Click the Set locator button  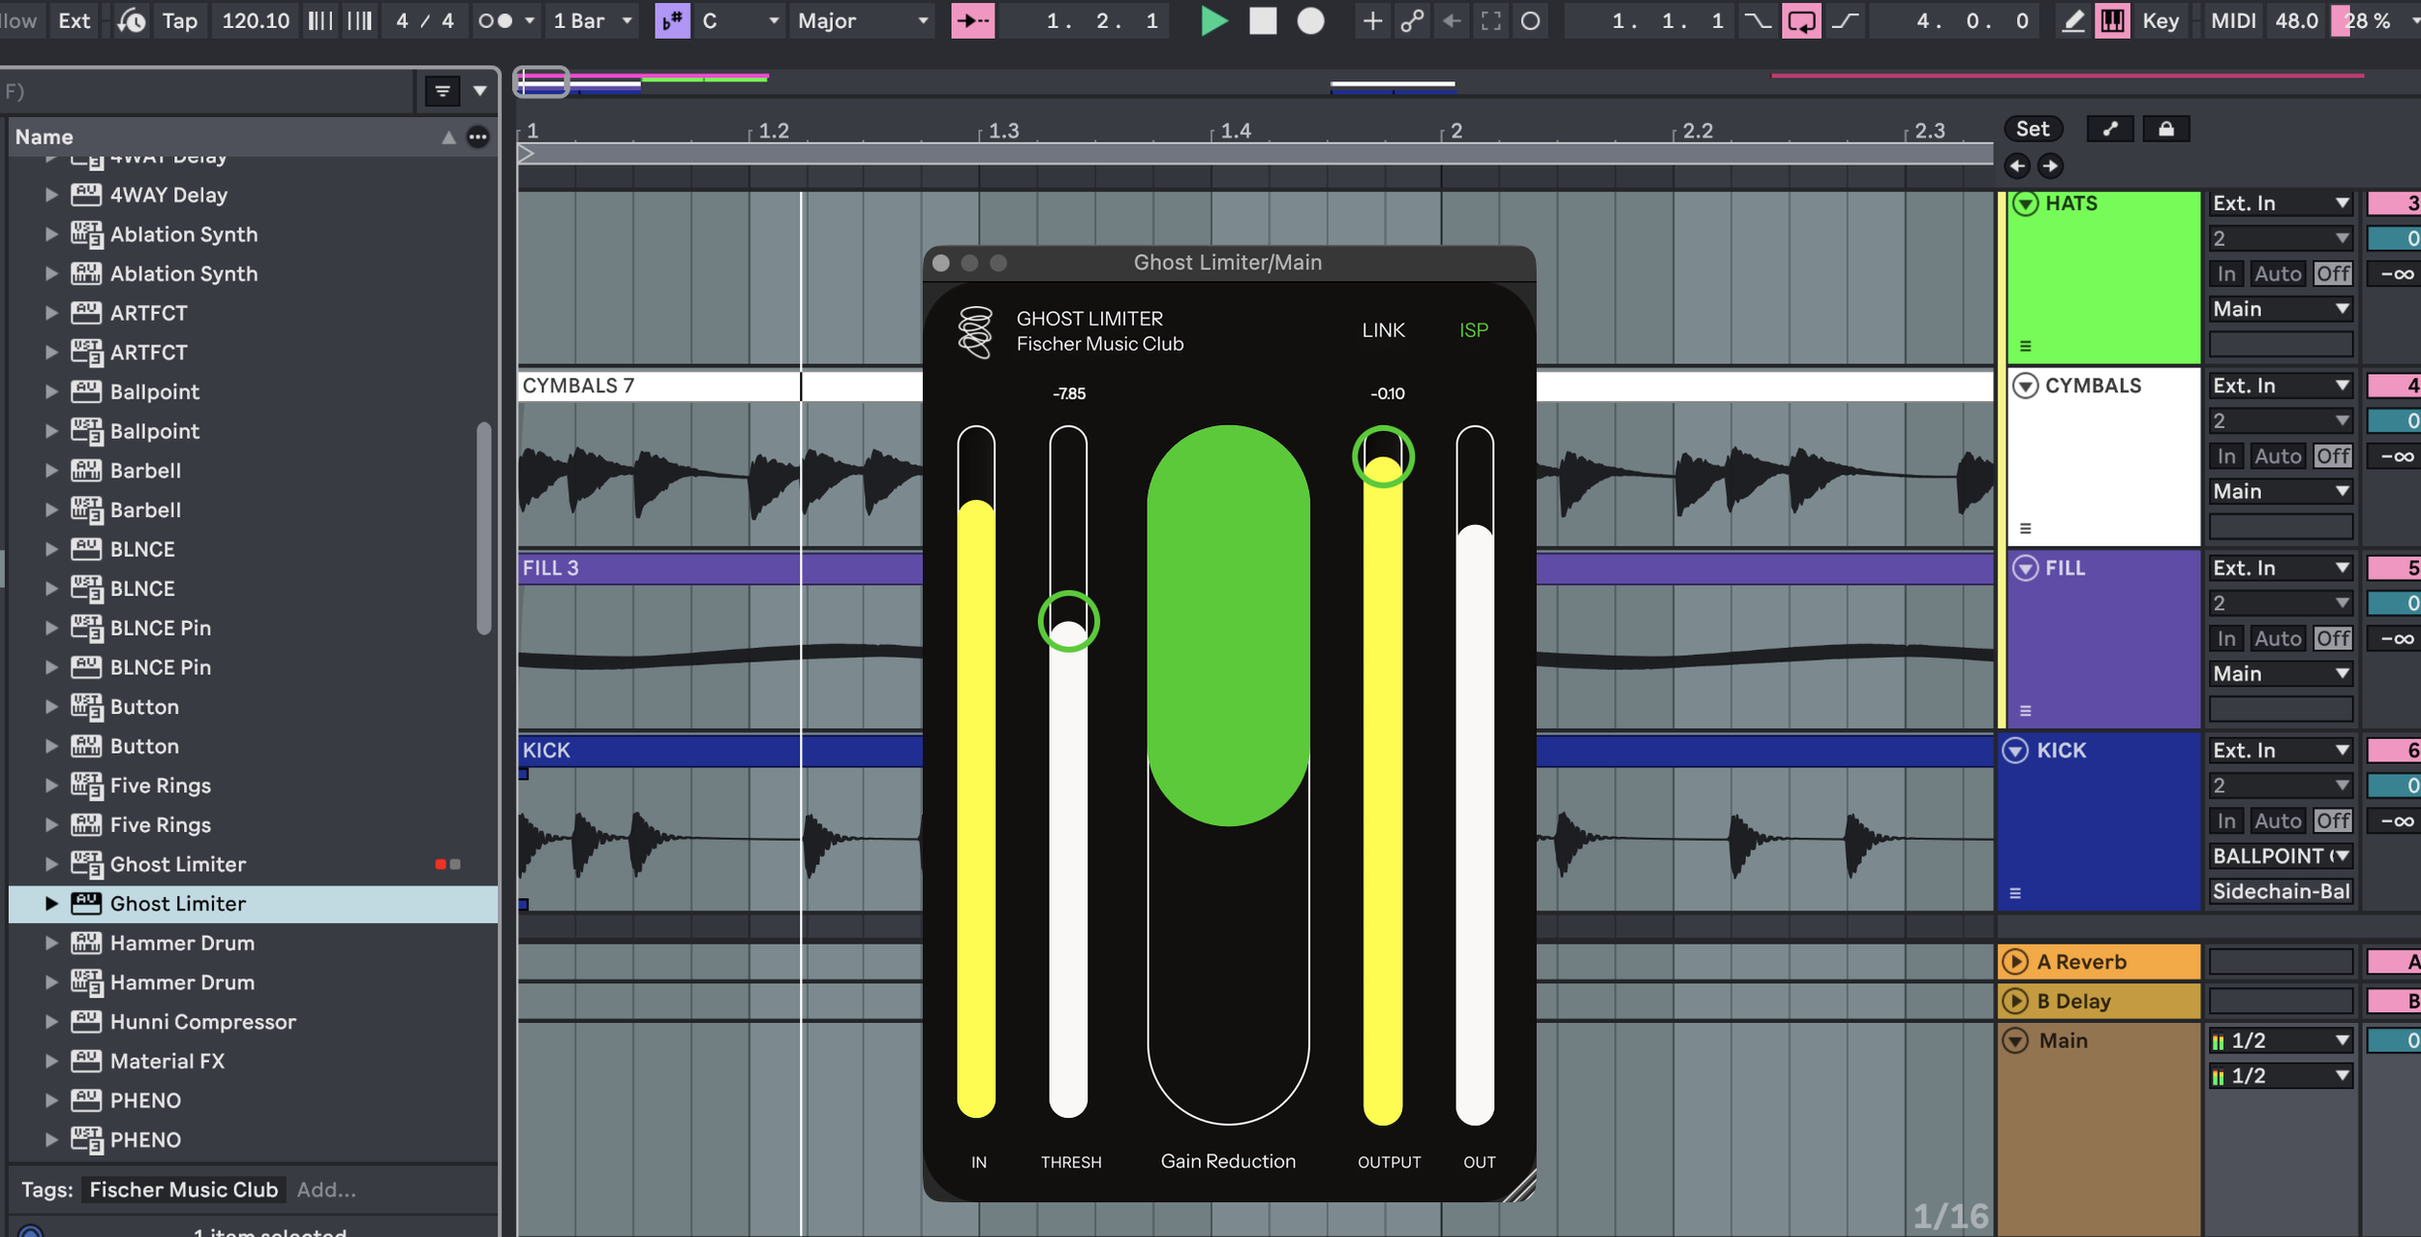[2032, 129]
